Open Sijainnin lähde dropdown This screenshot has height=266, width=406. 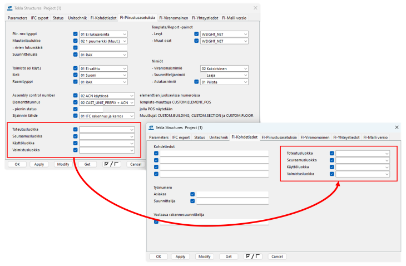coord(107,116)
